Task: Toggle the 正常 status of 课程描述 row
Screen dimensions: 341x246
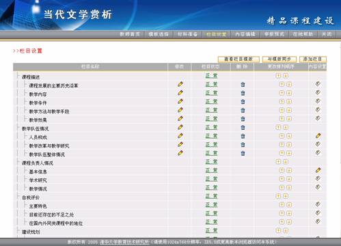Action: [x=211, y=76]
